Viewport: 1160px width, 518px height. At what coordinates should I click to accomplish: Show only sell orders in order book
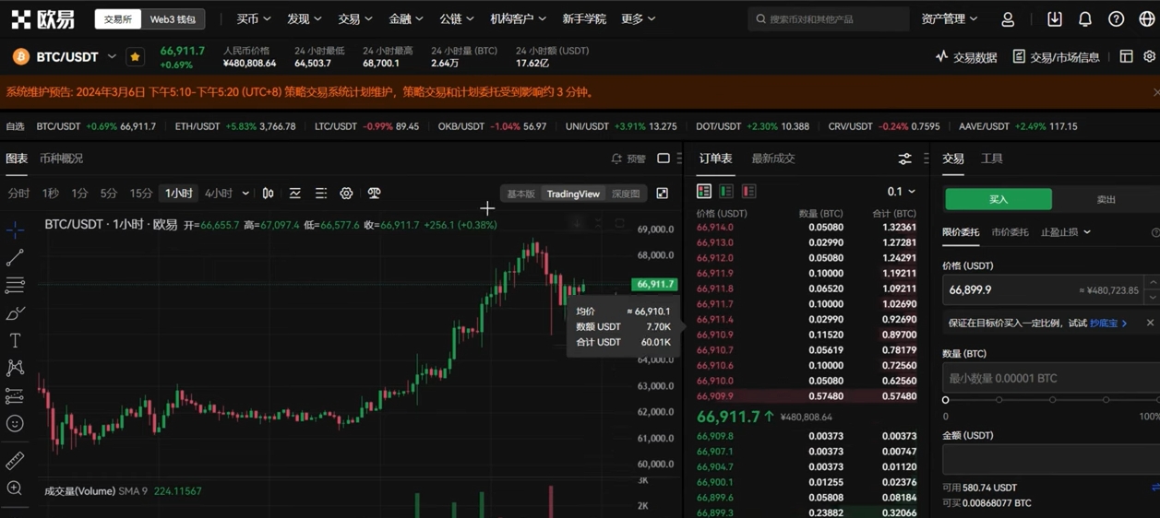pyautogui.click(x=748, y=192)
